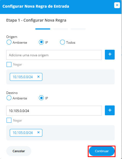Enable the Negar checkbox for Origem
The width and height of the screenshot is (122, 159).
[x=9, y=64]
